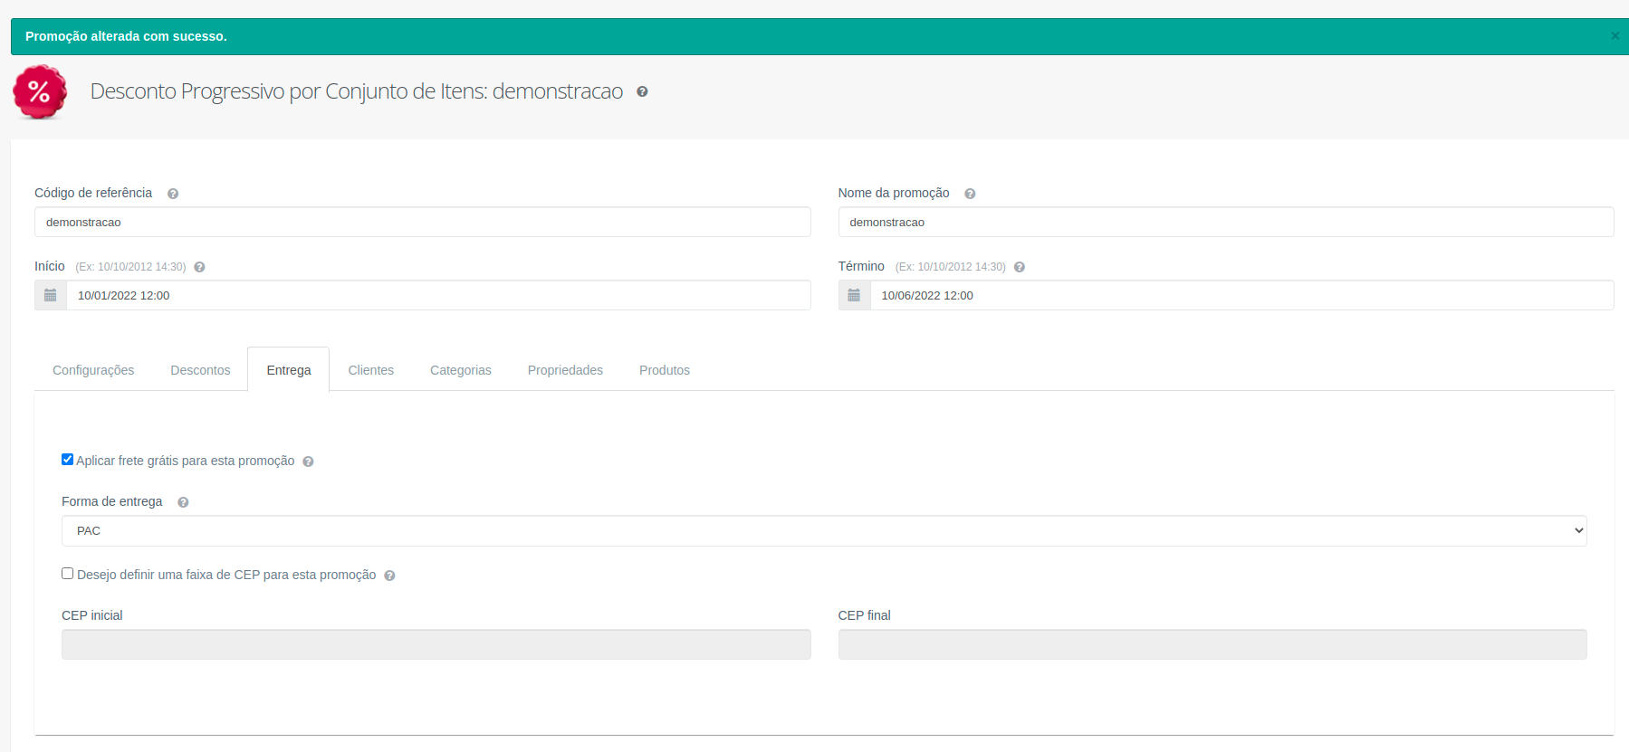Dismiss the success notification banner

pos(1615,36)
